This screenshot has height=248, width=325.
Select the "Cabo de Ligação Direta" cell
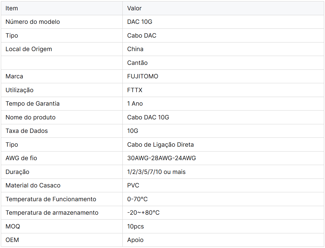click(x=160, y=145)
